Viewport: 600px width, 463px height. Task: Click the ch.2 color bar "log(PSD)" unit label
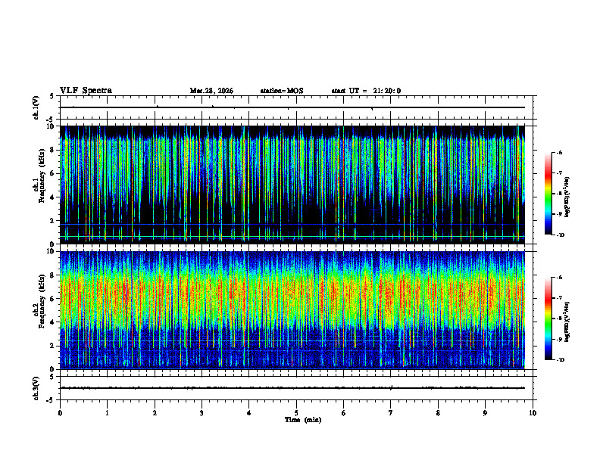tap(567, 322)
